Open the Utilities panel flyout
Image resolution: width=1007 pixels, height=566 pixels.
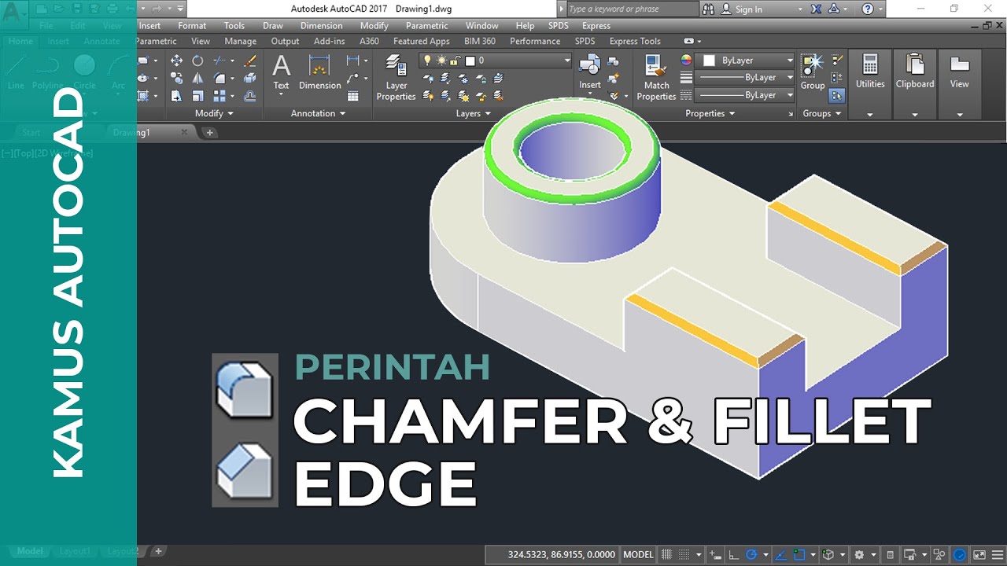click(x=870, y=114)
